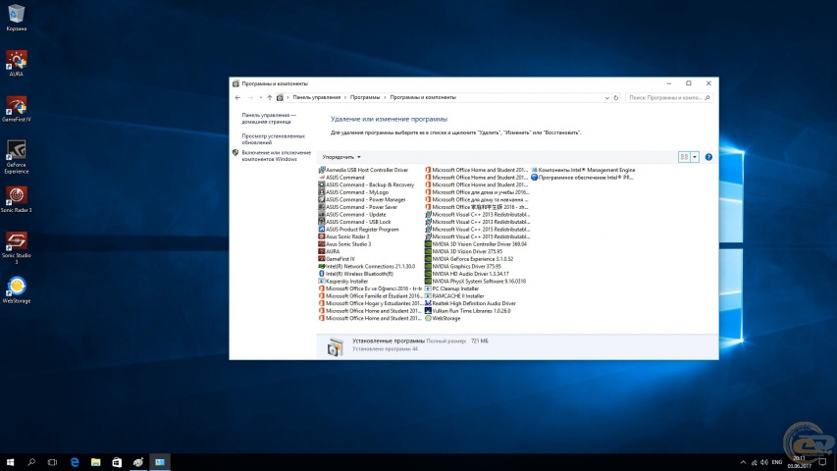Switch the ENG input language indicator
The height and width of the screenshot is (471, 837).
(x=777, y=462)
